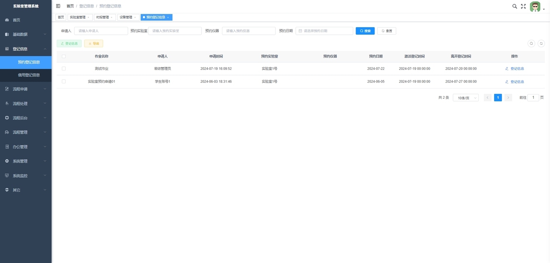
Task: Focus the 申请人 input field
Action: pos(101,31)
